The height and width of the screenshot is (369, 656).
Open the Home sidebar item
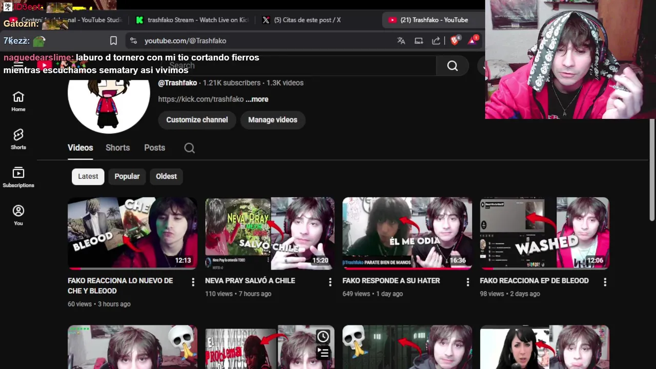click(x=18, y=101)
